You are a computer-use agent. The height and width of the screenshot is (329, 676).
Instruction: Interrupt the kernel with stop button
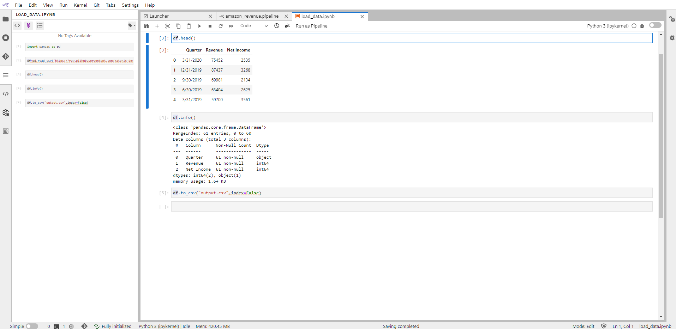[x=210, y=26]
